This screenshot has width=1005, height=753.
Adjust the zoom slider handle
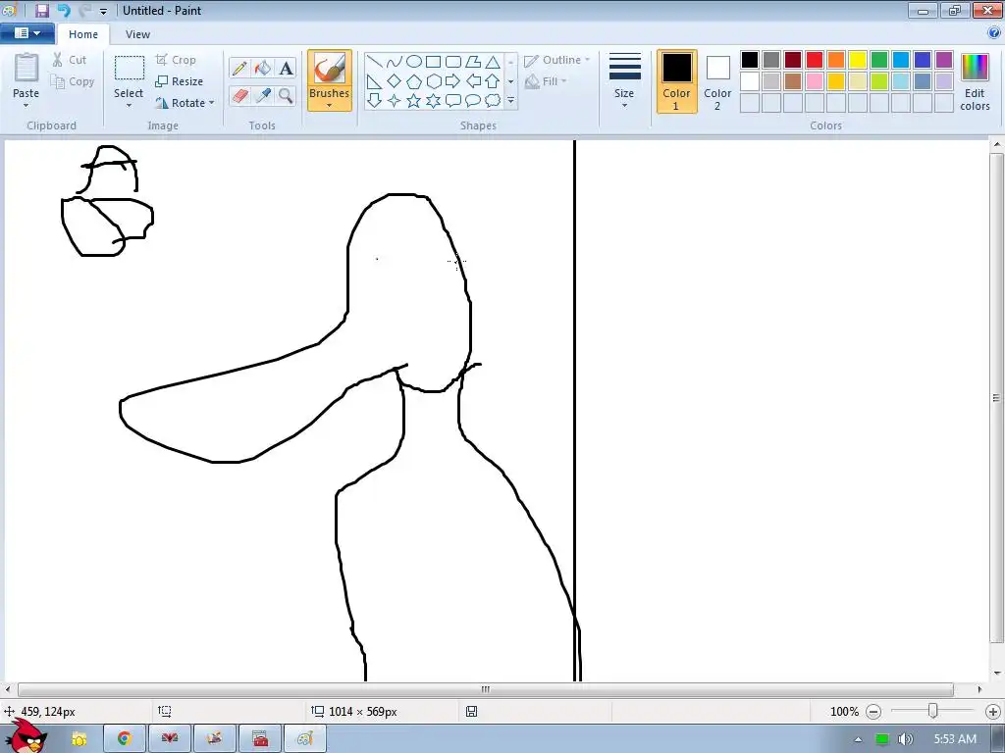coord(933,711)
